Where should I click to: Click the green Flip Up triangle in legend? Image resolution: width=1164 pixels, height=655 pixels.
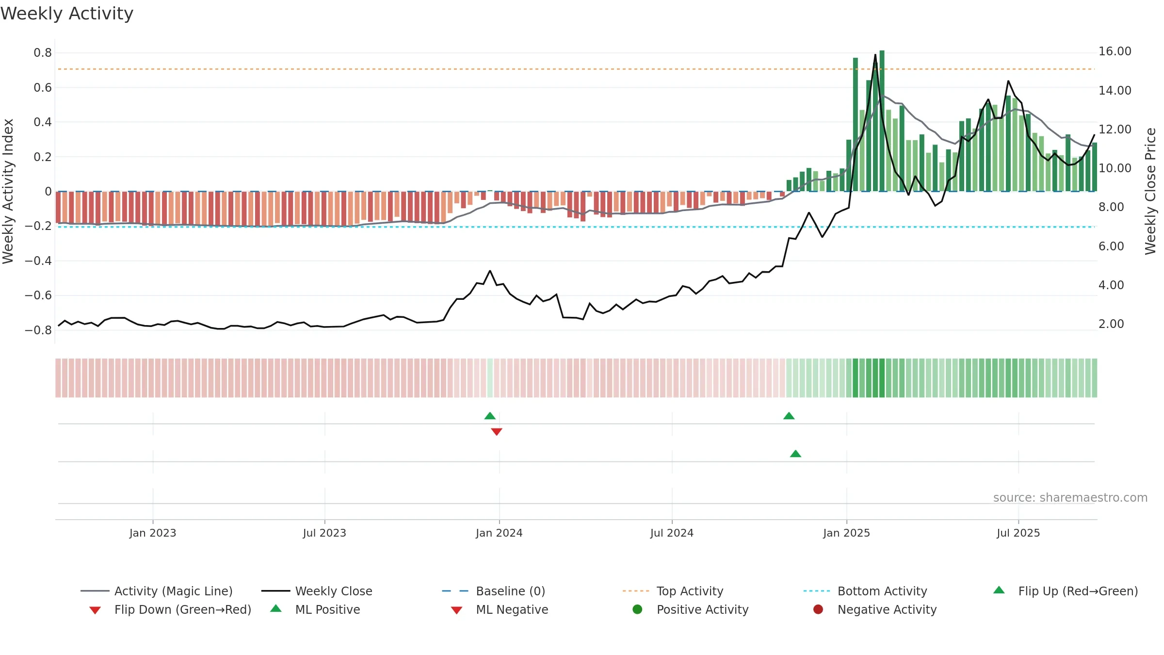coord(999,590)
